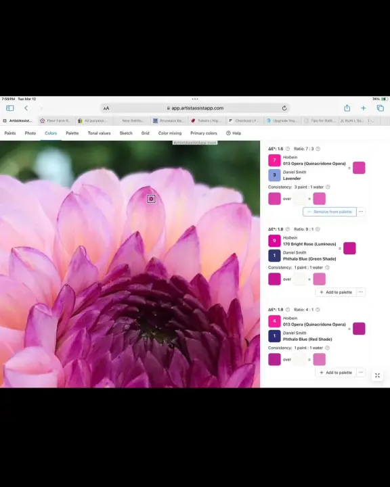Click the help icon next to Ratio: 9 : 1
390x487 pixels.
318,229
